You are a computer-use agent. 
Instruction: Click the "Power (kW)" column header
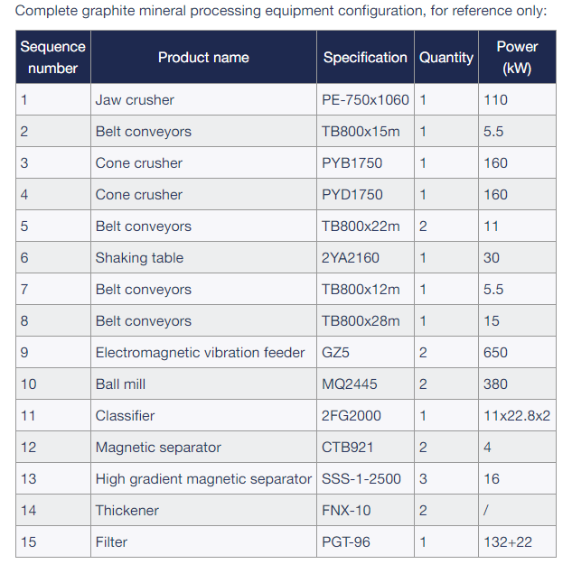tap(517, 57)
